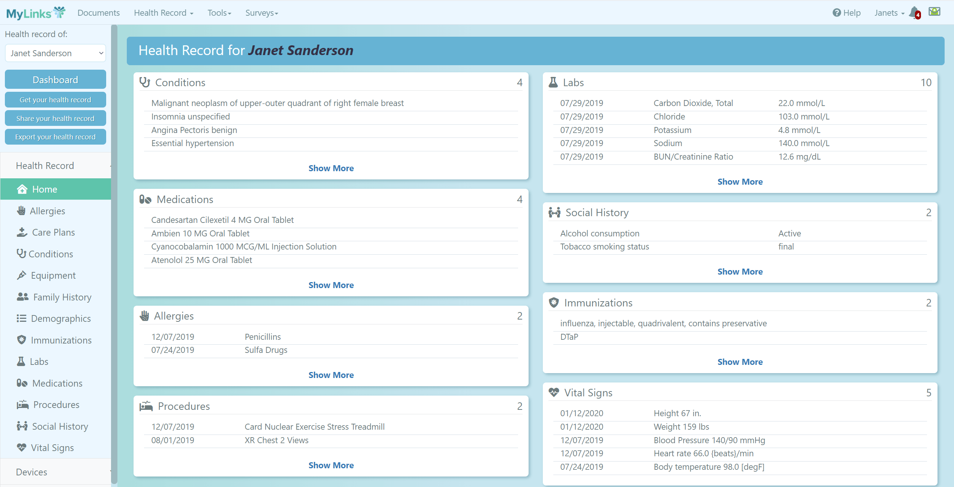Open the Janets user account menu
The image size is (954, 487).
(x=889, y=13)
